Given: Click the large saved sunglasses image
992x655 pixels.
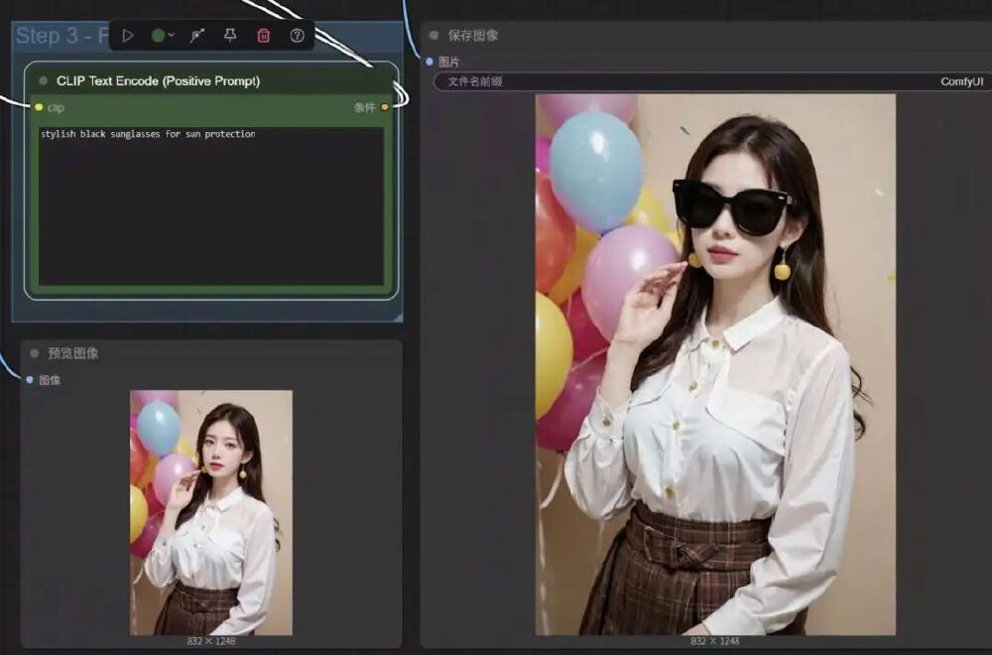Looking at the screenshot, I should [x=714, y=367].
